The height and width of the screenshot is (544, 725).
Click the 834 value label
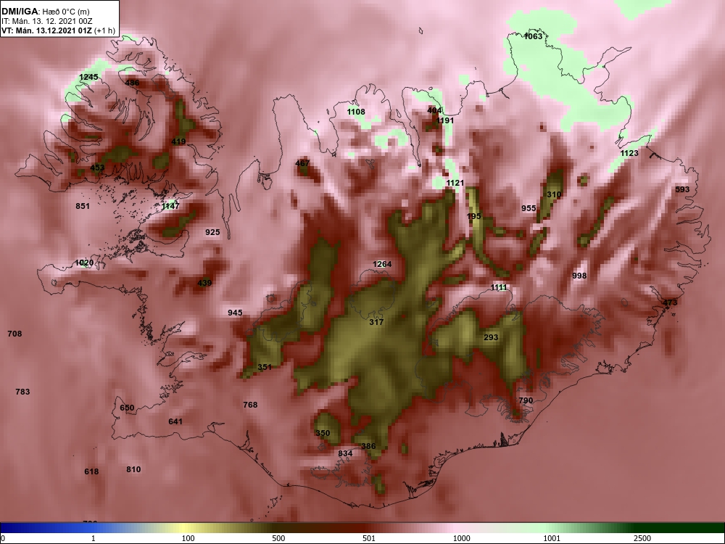point(345,453)
